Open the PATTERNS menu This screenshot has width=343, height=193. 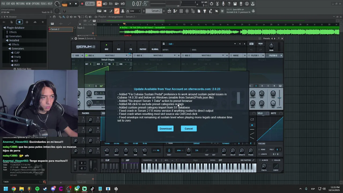tap(20, 3)
